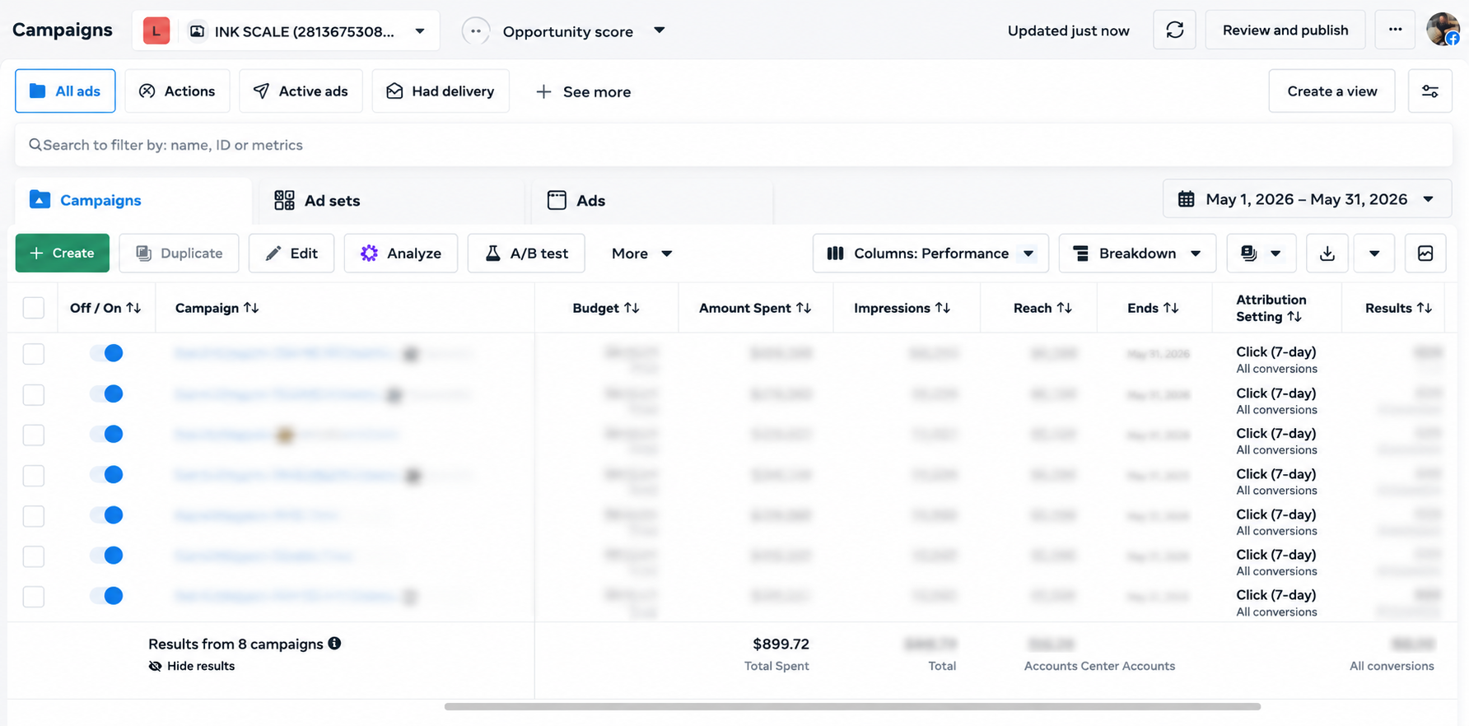Click the red L account badge
This screenshot has height=726, width=1469.
pyautogui.click(x=156, y=31)
